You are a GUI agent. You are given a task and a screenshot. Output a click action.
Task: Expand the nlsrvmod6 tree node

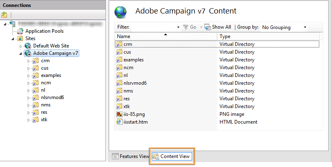pyautogui.click(x=28, y=98)
